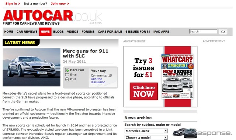
Task: Click the News archive heading
Action: 138,118
